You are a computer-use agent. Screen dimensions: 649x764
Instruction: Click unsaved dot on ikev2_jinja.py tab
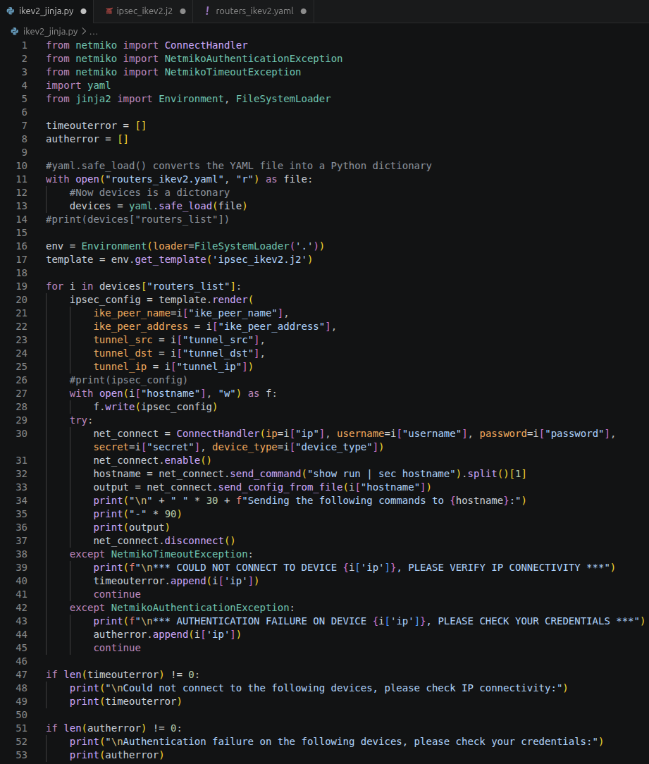click(84, 11)
